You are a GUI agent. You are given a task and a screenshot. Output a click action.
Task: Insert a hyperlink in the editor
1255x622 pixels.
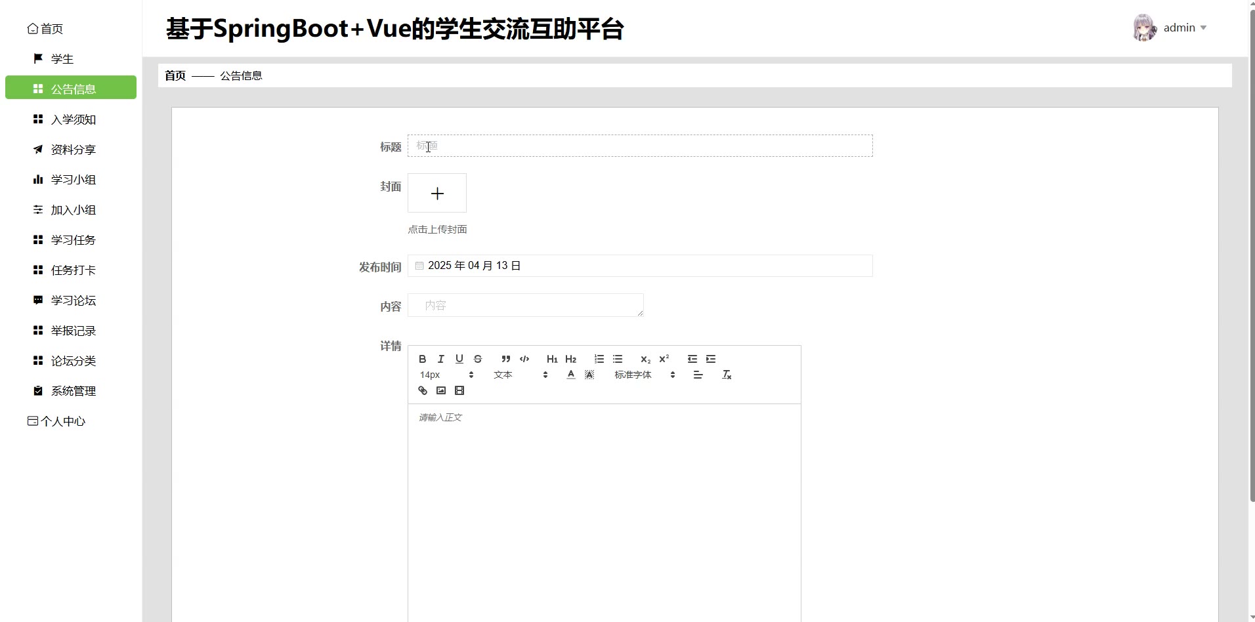coord(423,390)
